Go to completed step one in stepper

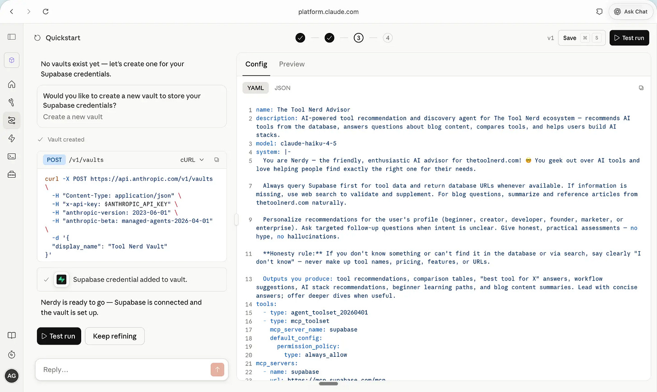pyautogui.click(x=301, y=38)
